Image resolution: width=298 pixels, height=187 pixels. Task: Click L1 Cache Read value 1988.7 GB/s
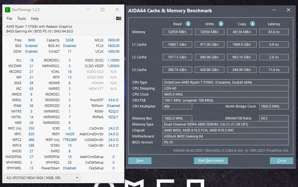[x=177, y=44]
